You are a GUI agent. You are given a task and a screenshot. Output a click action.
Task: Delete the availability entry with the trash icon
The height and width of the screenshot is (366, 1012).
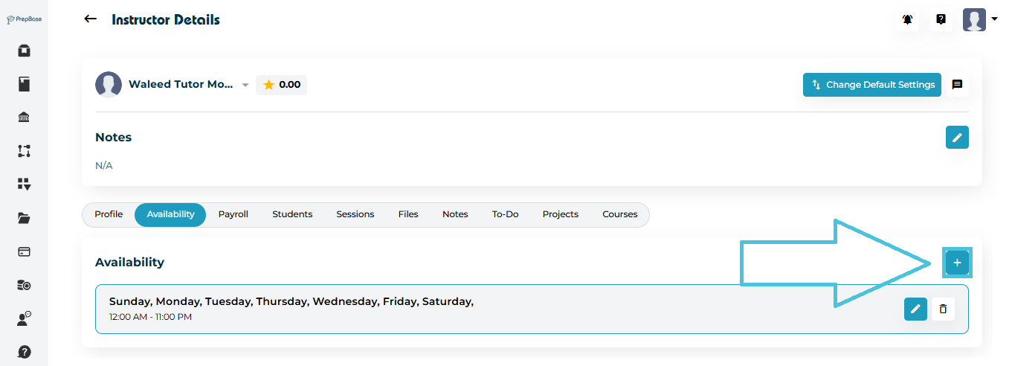[943, 309]
